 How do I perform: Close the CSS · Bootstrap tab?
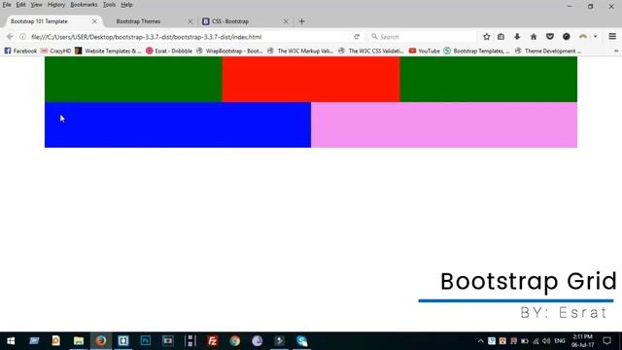click(x=286, y=21)
